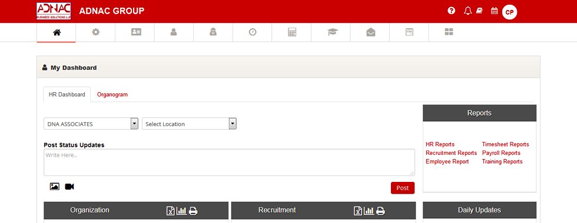This screenshot has width=577, height=223.
Task: Switch to the HR Dashboard tab
Action: point(67,94)
